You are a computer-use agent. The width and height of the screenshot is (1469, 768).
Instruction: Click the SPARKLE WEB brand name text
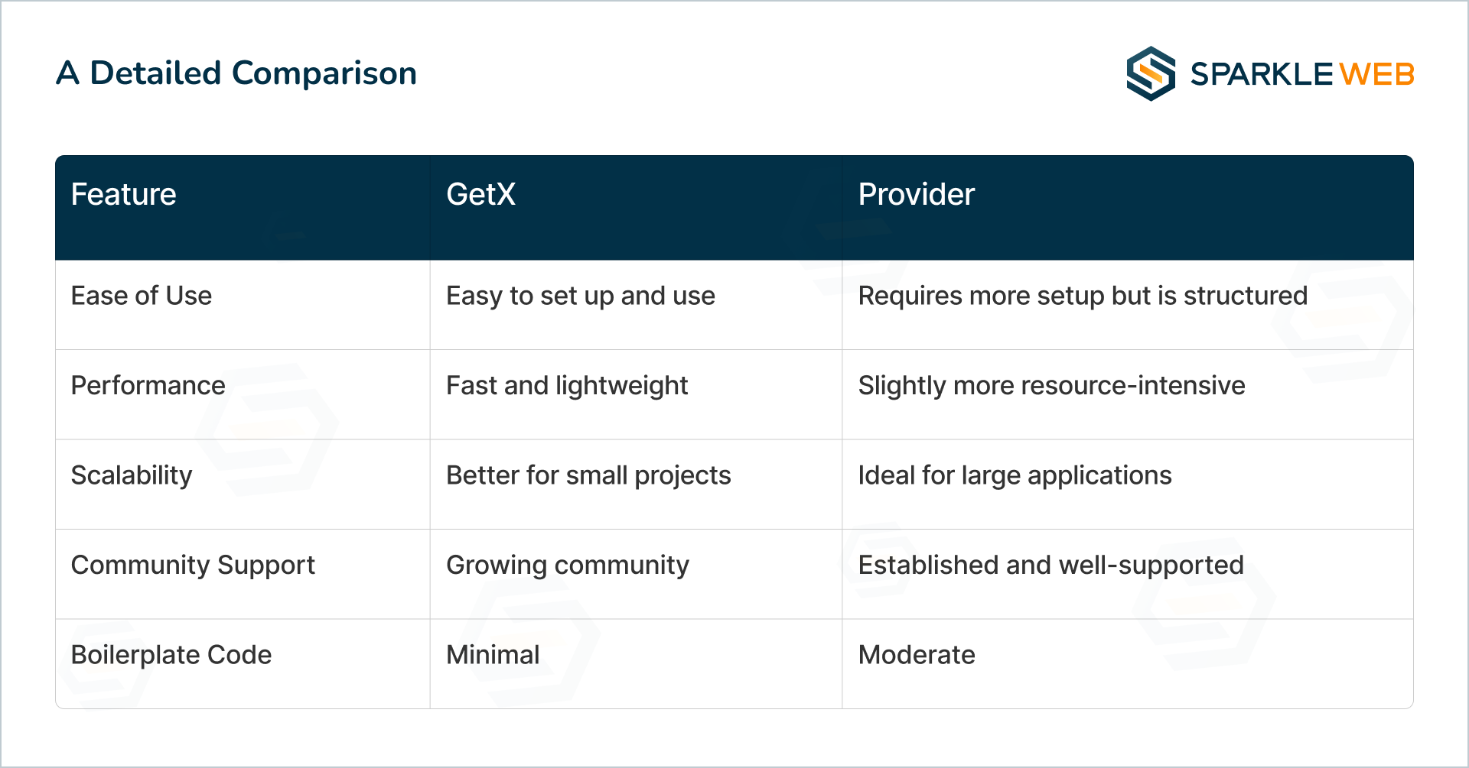point(1301,74)
